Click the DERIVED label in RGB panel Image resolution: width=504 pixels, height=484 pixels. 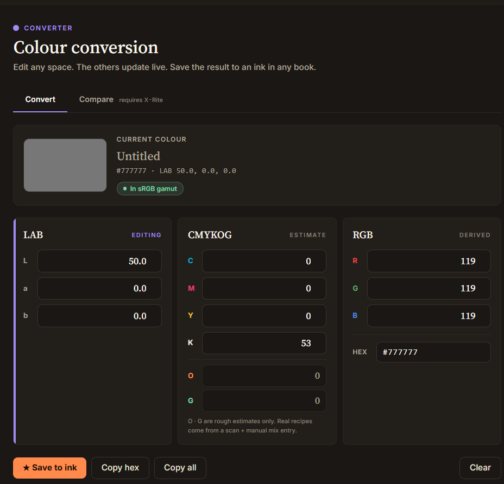[475, 235]
